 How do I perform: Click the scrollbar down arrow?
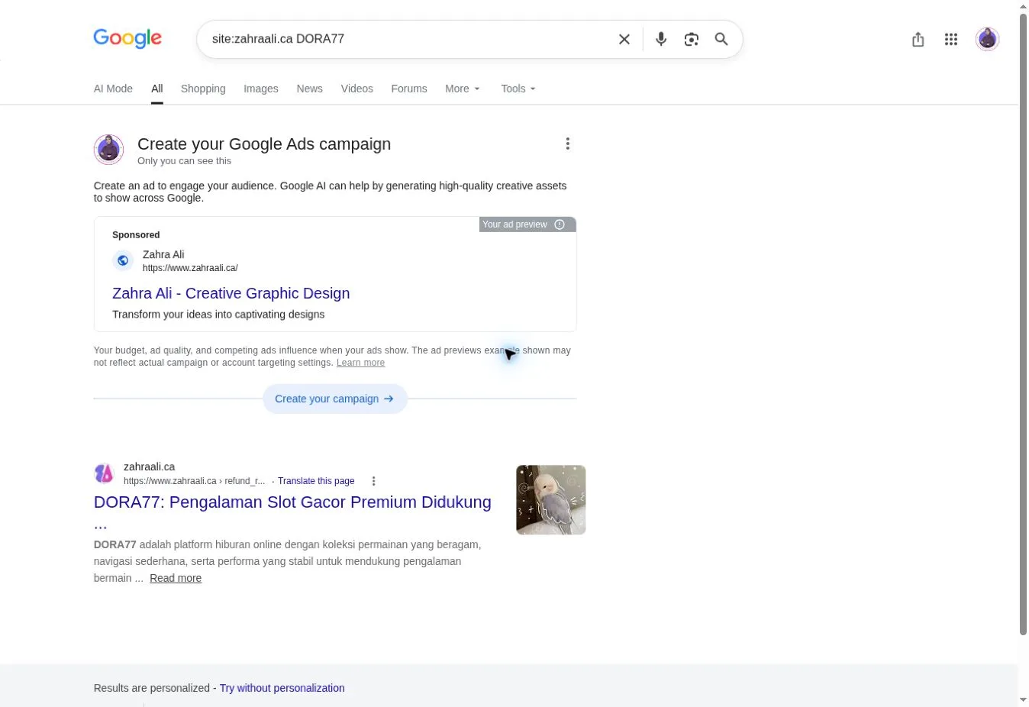click(x=1024, y=700)
